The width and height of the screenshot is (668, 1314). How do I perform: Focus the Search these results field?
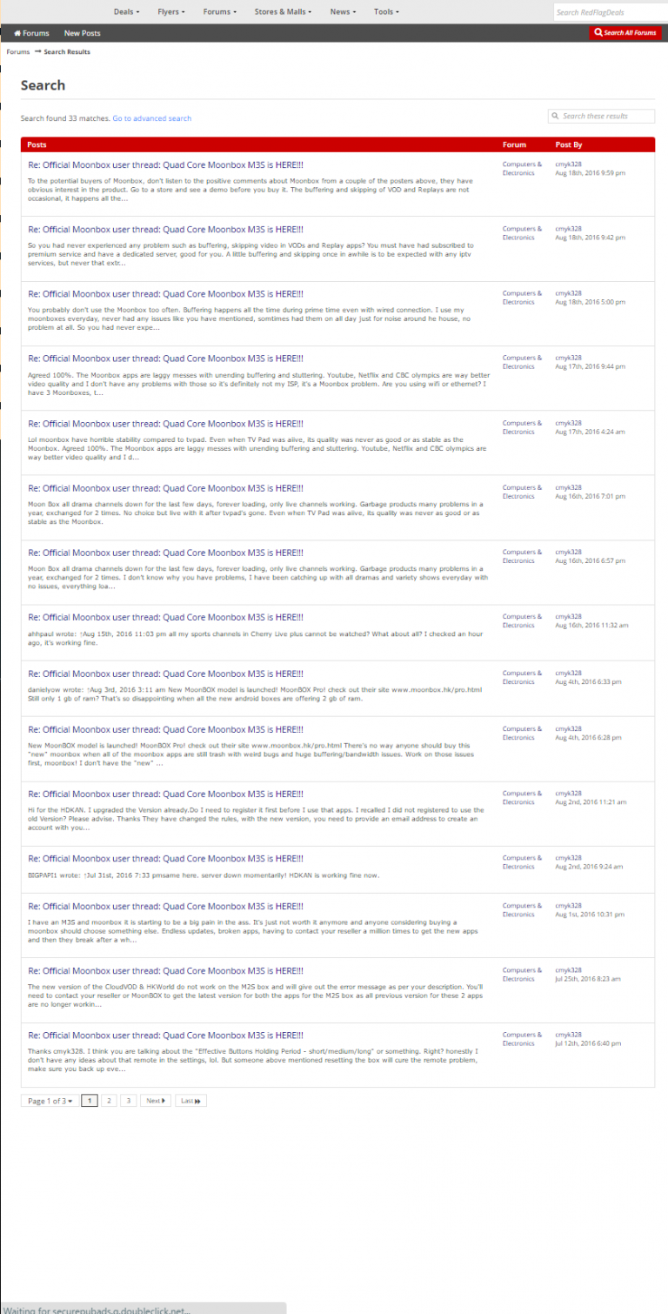point(605,116)
